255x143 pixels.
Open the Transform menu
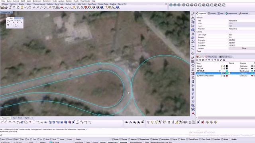(x=46, y=1)
